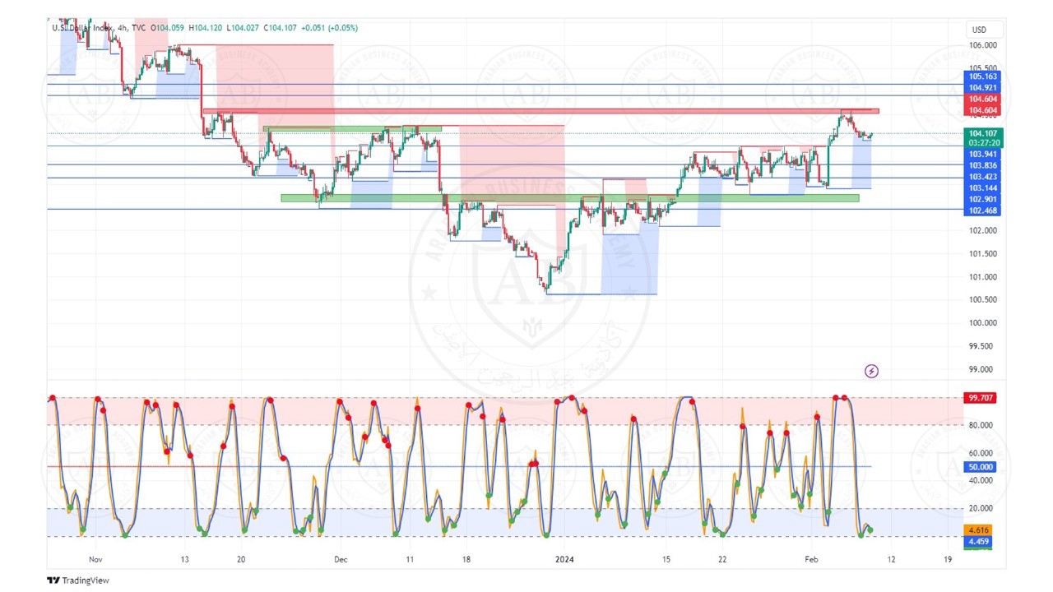
Task: Click the TradingView logo at the bottom left
Action: [x=77, y=580]
